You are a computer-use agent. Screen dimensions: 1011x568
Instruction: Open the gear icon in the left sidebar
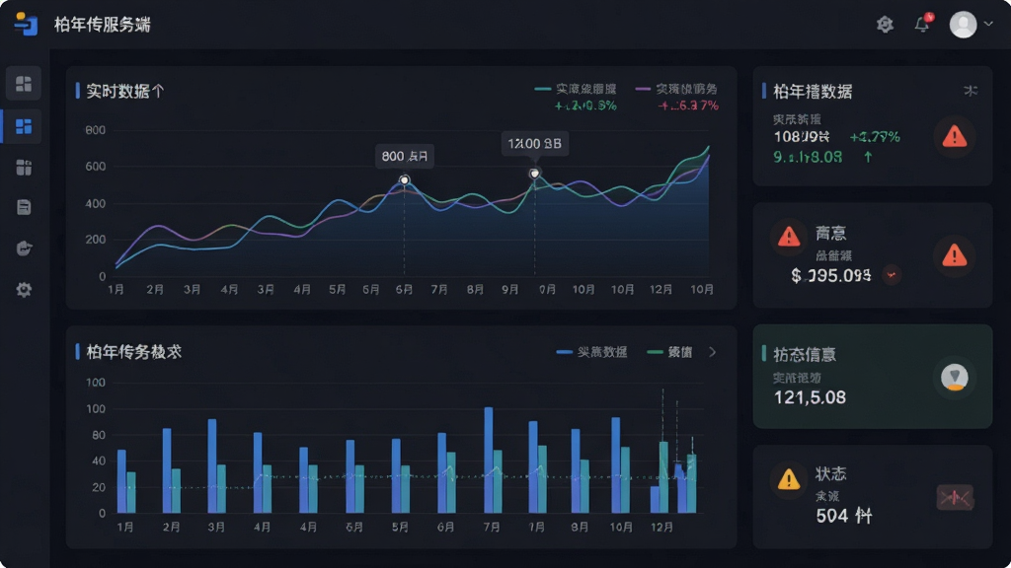coord(24,290)
